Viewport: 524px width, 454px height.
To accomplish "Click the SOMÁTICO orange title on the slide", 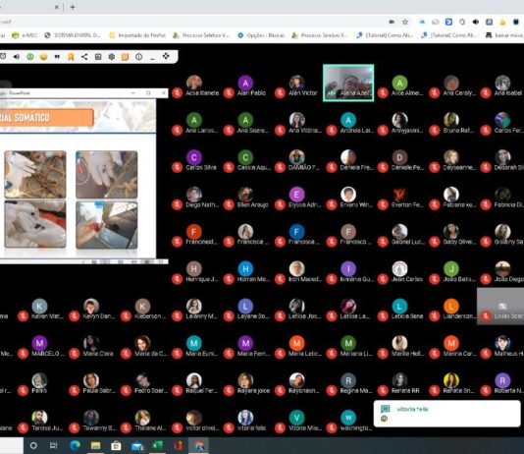I will [x=46, y=118].
